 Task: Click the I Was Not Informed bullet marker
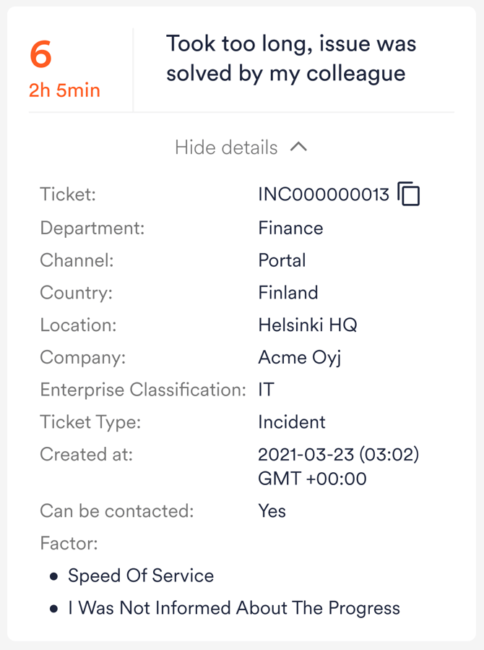(54, 608)
